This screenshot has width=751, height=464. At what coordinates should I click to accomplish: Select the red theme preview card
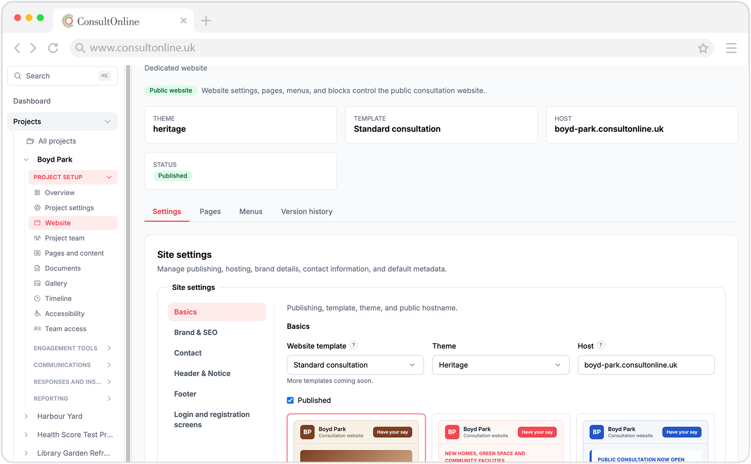click(500, 438)
